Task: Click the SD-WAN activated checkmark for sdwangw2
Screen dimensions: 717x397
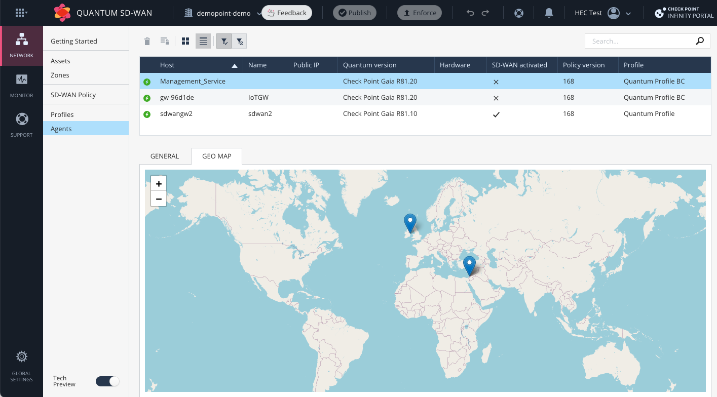Action: 496,114
